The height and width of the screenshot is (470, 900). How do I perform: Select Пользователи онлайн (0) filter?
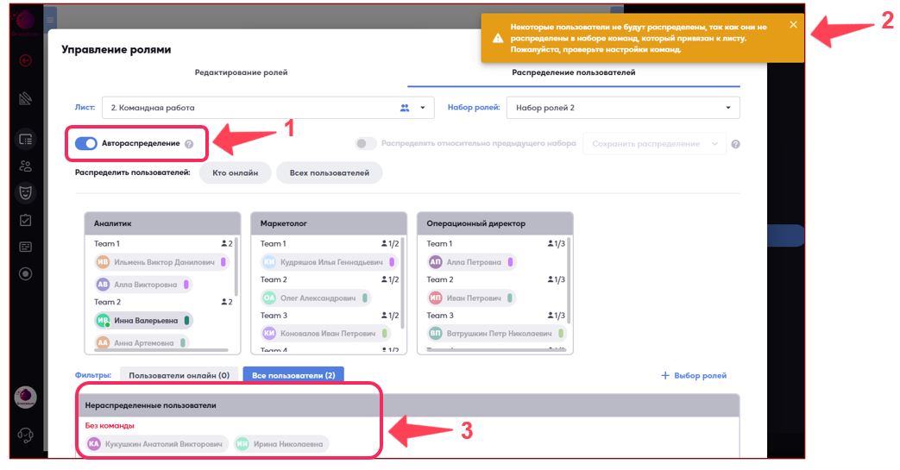tap(179, 376)
